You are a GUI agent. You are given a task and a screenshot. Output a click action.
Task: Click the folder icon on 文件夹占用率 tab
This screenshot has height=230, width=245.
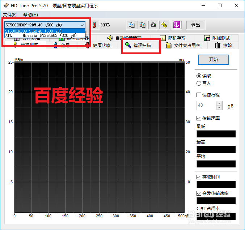[x=168, y=46]
